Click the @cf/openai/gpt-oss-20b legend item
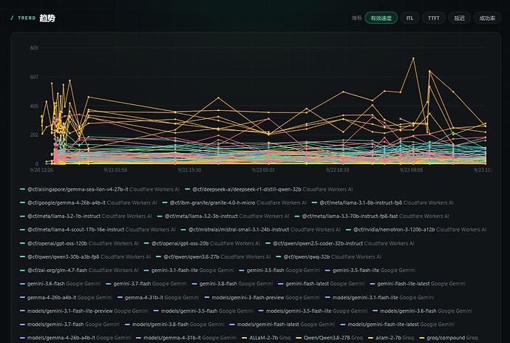 coord(202,243)
